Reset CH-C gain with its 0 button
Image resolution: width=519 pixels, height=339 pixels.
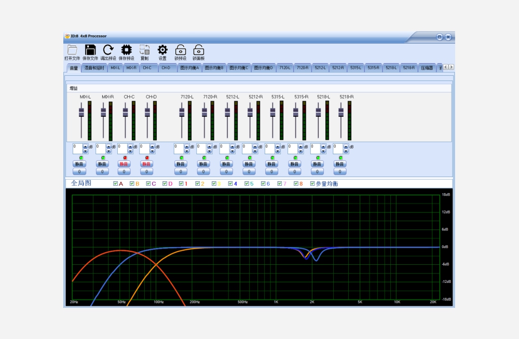pos(124,171)
